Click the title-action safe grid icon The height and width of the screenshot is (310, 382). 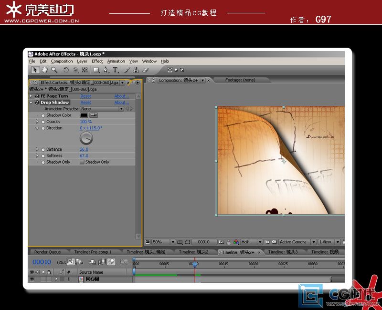click(180, 242)
